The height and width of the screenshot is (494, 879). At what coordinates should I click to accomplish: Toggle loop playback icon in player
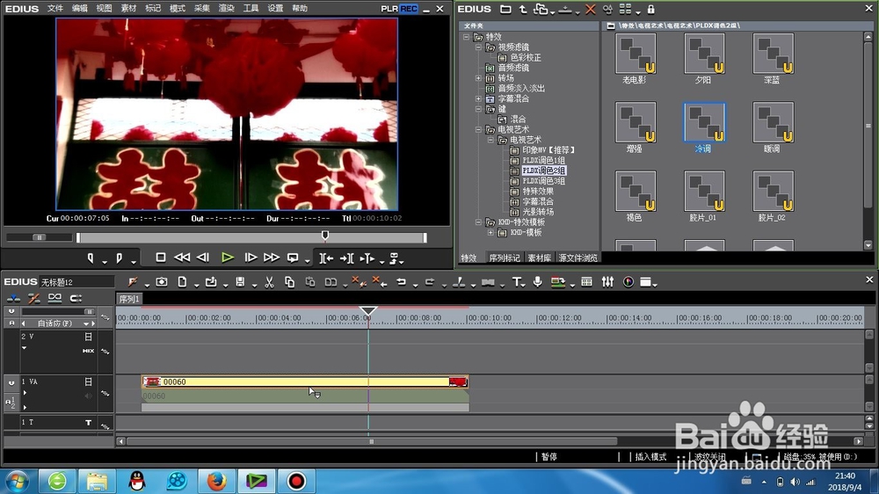coord(293,258)
